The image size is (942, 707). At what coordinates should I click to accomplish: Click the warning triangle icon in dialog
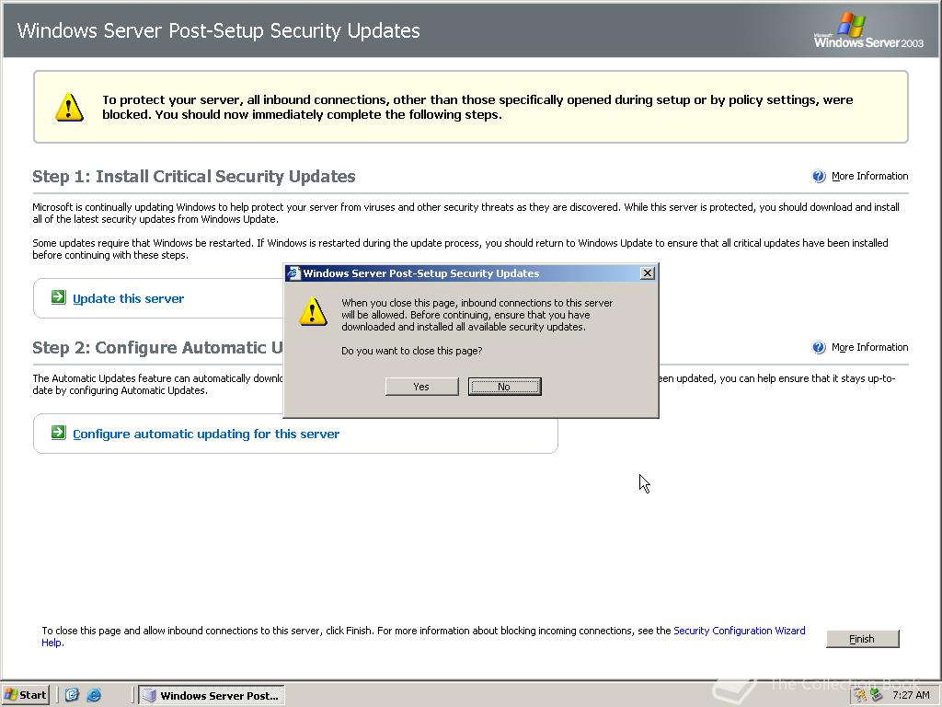pyautogui.click(x=313, y=311)
